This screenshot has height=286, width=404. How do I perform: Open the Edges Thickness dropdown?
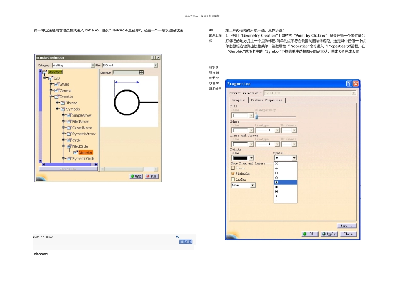pyautogui.click(x=294, y=130)
